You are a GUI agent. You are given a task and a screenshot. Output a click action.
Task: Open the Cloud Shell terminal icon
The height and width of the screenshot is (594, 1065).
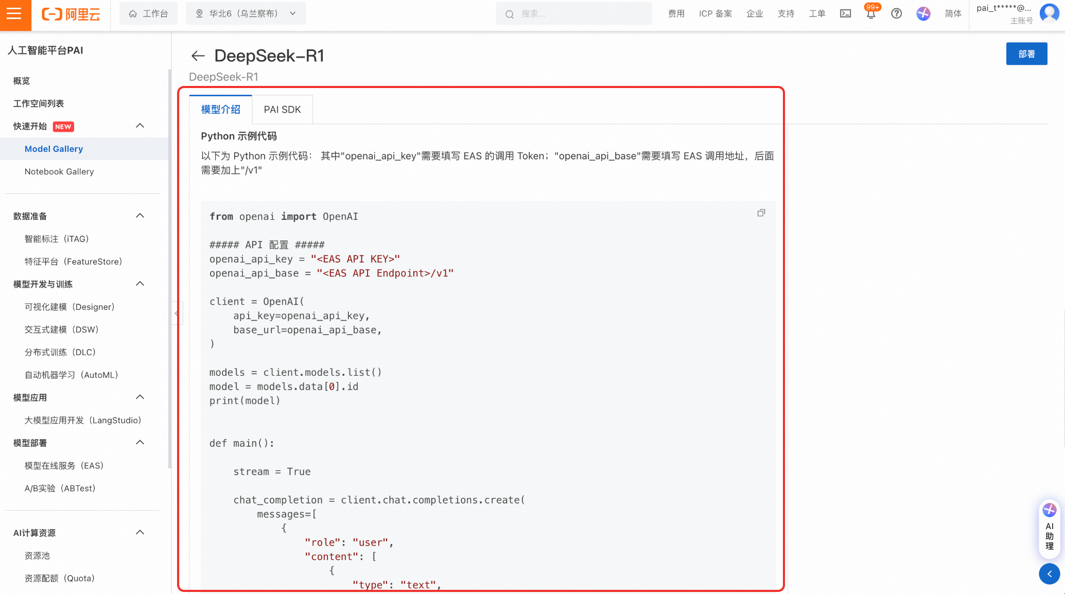pos(845,14)
